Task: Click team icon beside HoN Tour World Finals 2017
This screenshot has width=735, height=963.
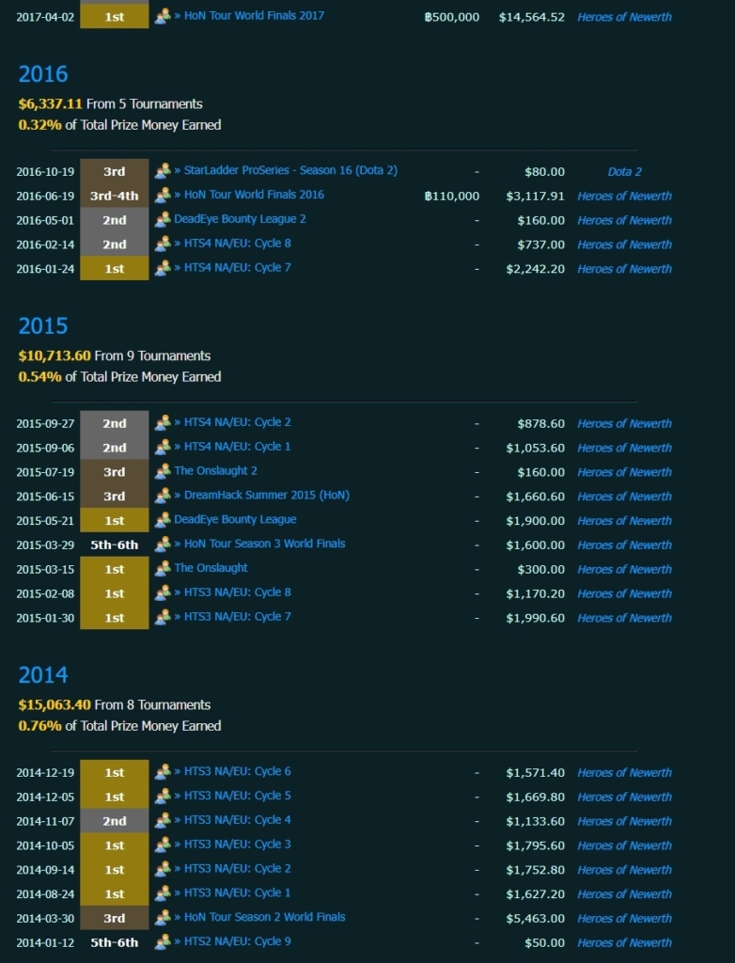Action: (162, 17)
